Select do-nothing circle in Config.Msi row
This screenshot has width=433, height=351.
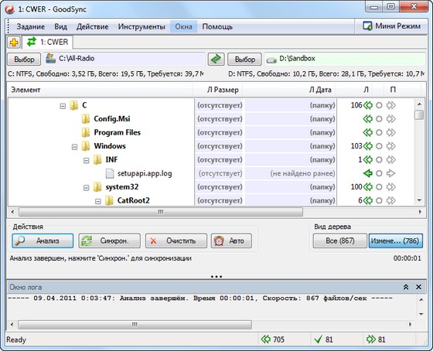[379, 119]
